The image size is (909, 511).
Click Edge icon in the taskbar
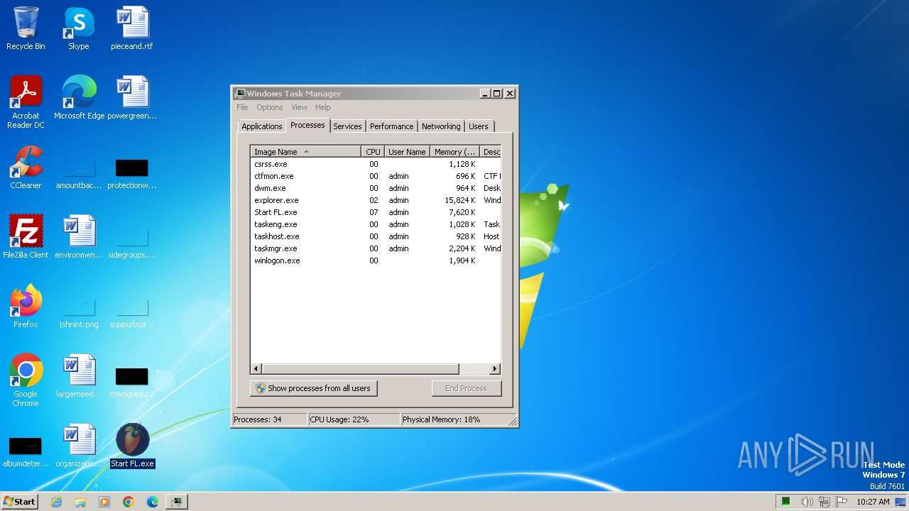point(153,502)
